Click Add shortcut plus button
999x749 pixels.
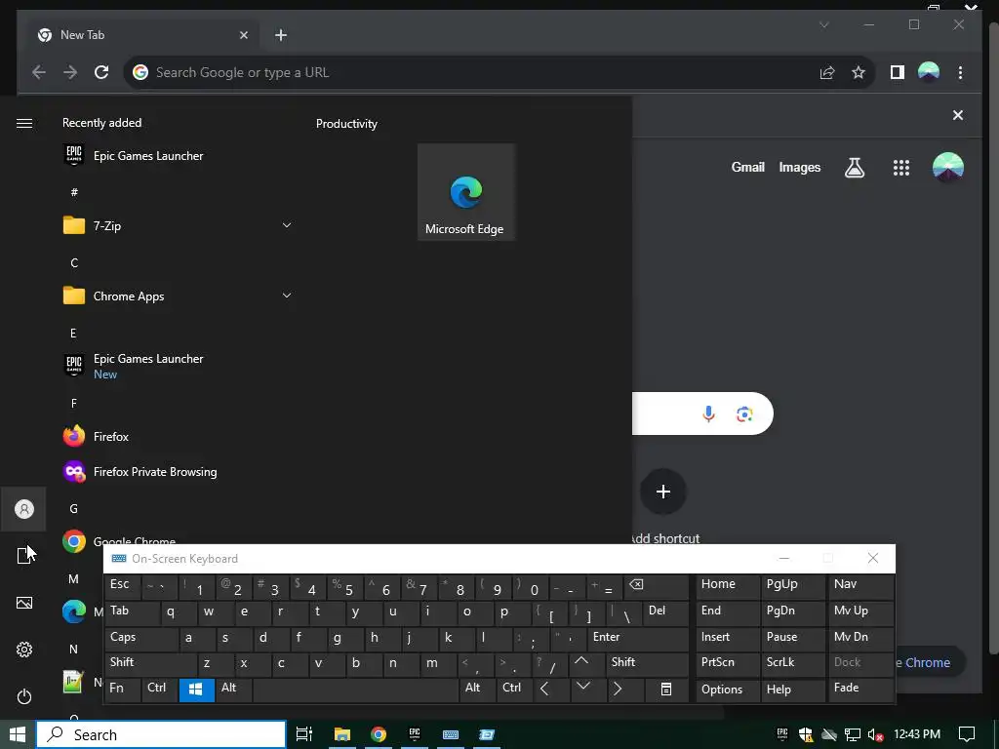[x=663, y=492]
